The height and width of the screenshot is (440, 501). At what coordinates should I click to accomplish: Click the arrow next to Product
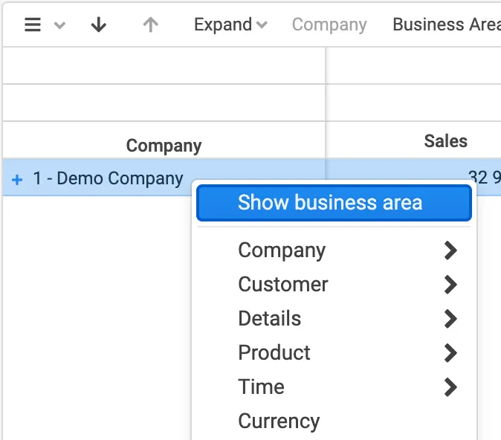point(450,353)
